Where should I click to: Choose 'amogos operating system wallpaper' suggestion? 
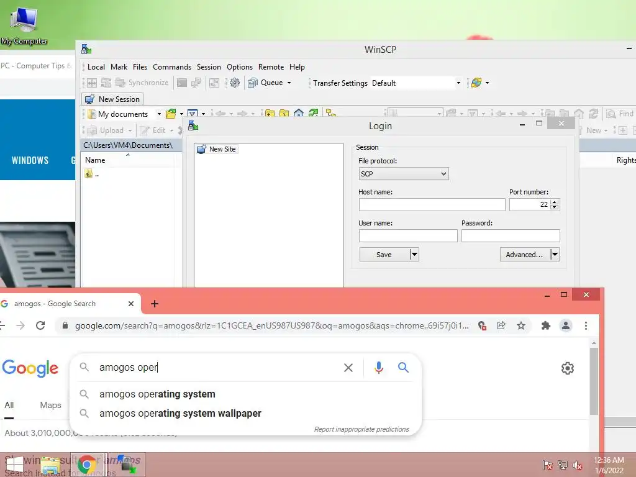pos(246,413)
